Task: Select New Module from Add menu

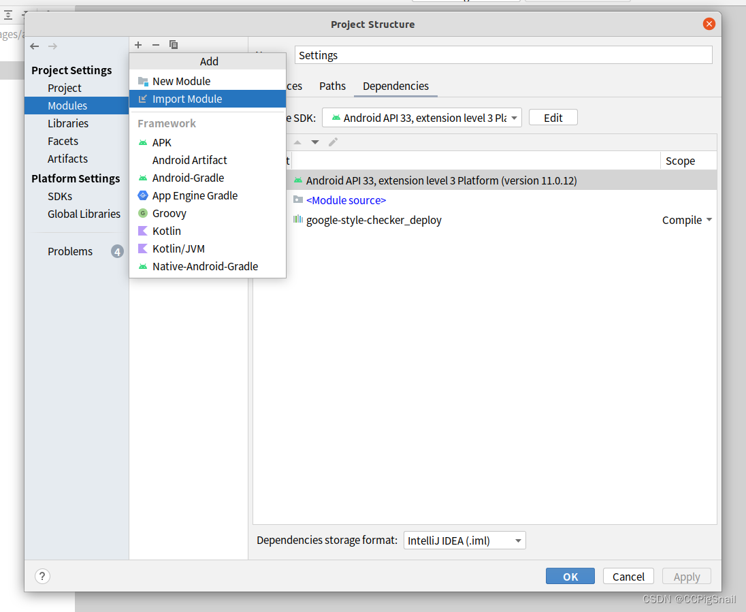Action: (x=208, y=82)
